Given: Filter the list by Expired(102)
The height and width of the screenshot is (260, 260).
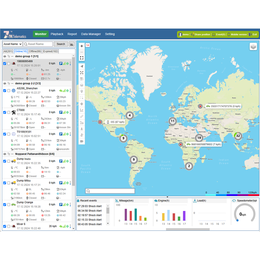Looking at the screenshot, I should 51,51.
